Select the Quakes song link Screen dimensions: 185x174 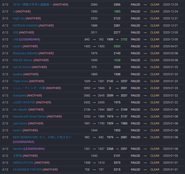click(x=18, y=74)
